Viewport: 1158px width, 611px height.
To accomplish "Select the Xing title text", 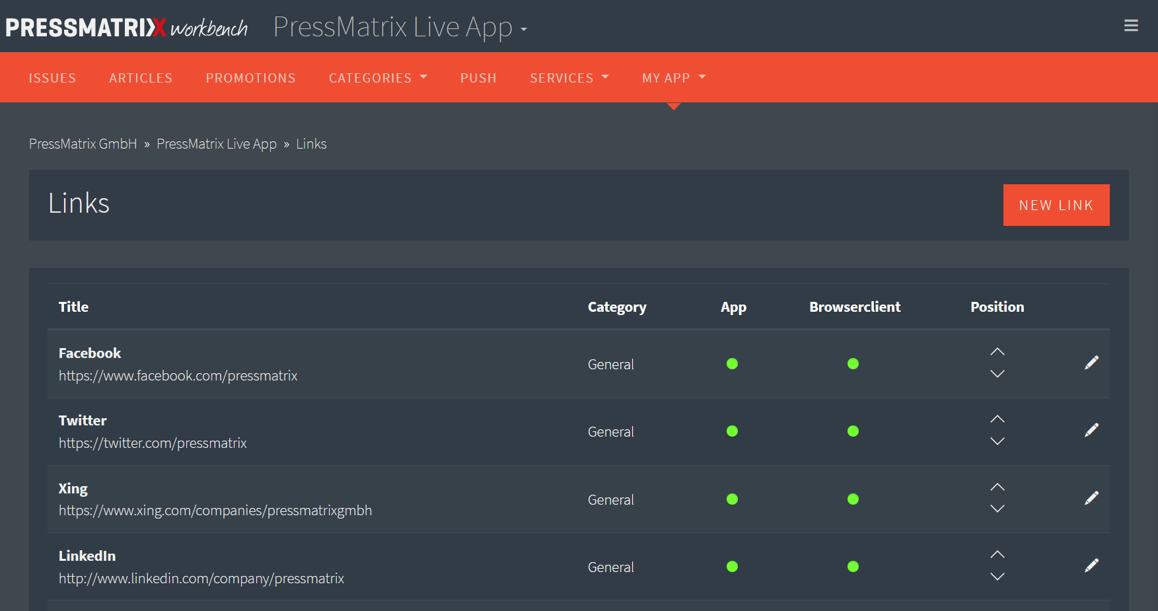I will pos(73,489).
